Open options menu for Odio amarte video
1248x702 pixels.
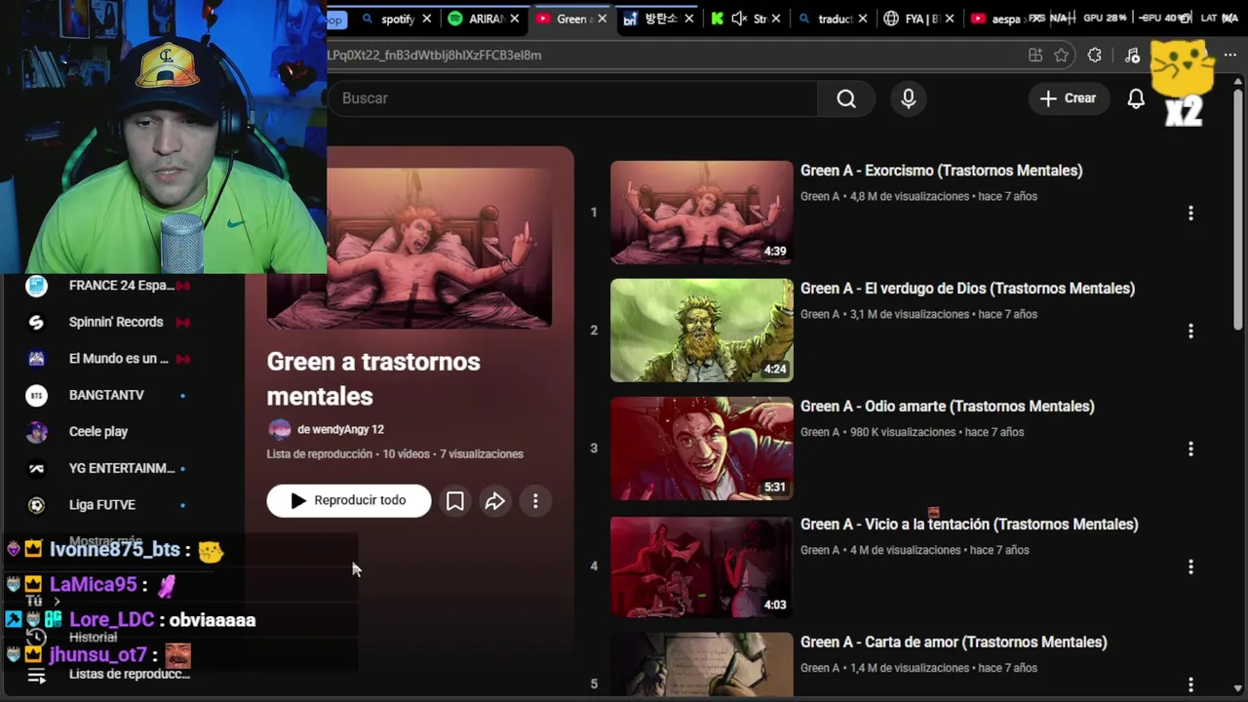1190,448
